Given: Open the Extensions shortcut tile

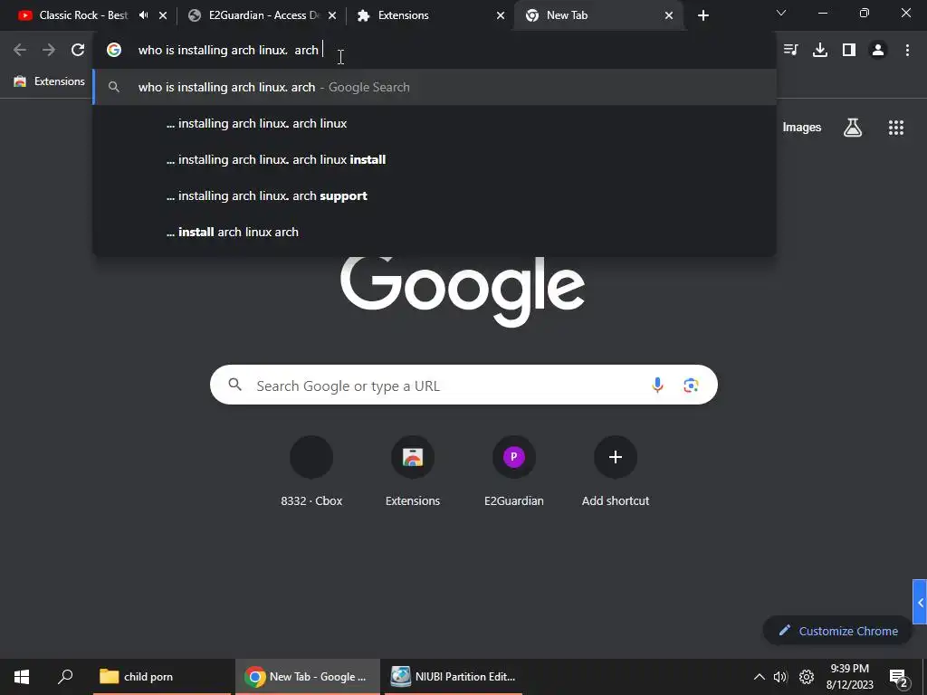Looking at the screenshot, I should click(413, 471).
